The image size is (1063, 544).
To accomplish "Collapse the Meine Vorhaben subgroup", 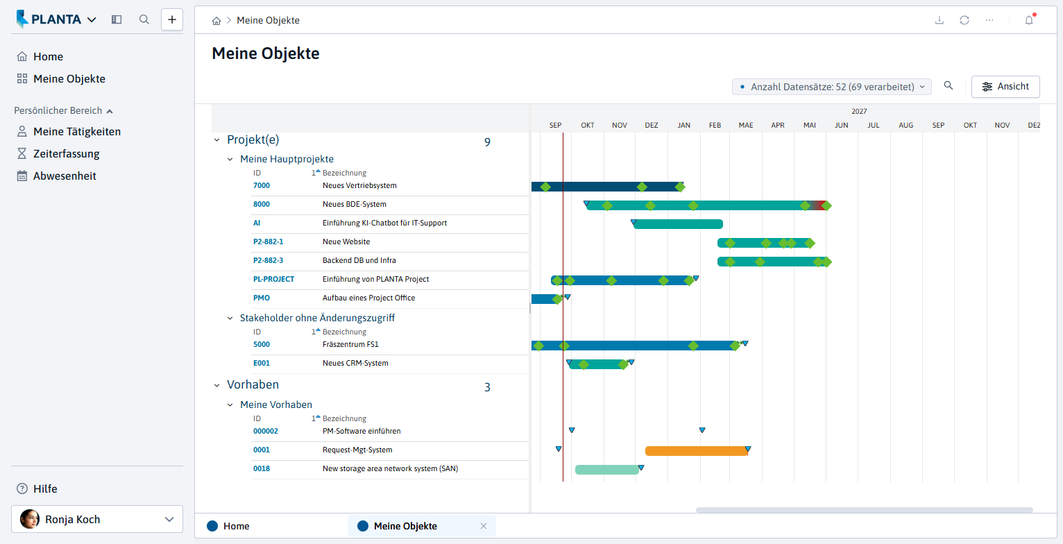I will (x=230, y=405).
